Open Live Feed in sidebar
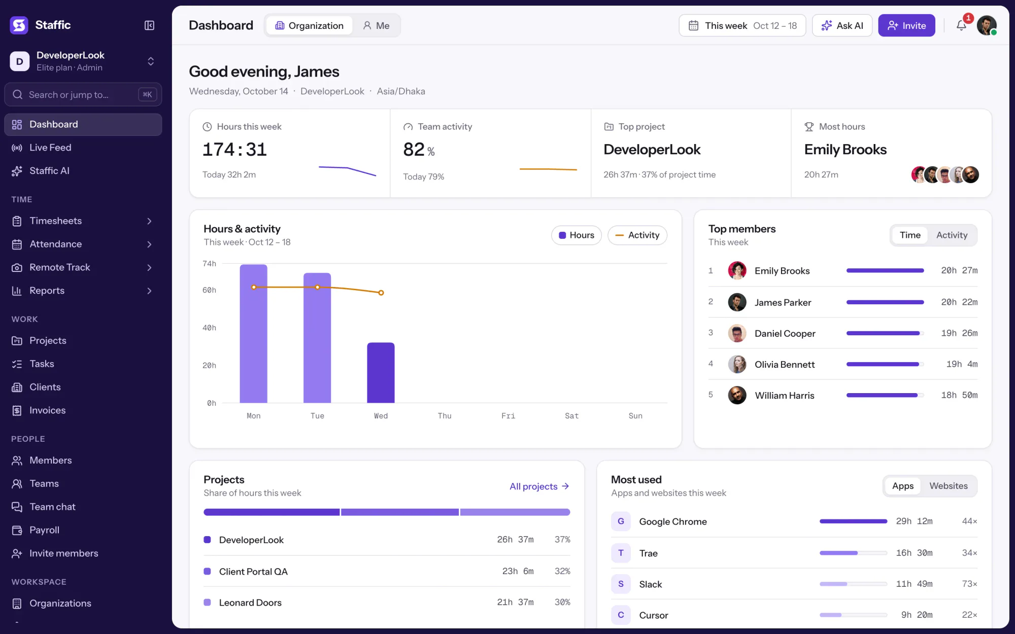Screen dimensions: 1015x634 83,148
